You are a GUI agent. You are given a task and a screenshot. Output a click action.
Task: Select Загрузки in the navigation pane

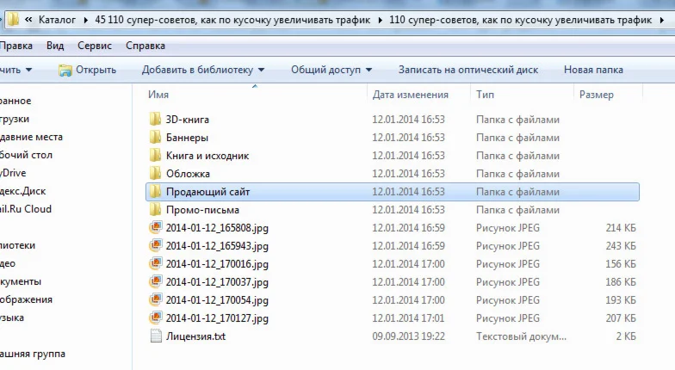click(15, 119)
